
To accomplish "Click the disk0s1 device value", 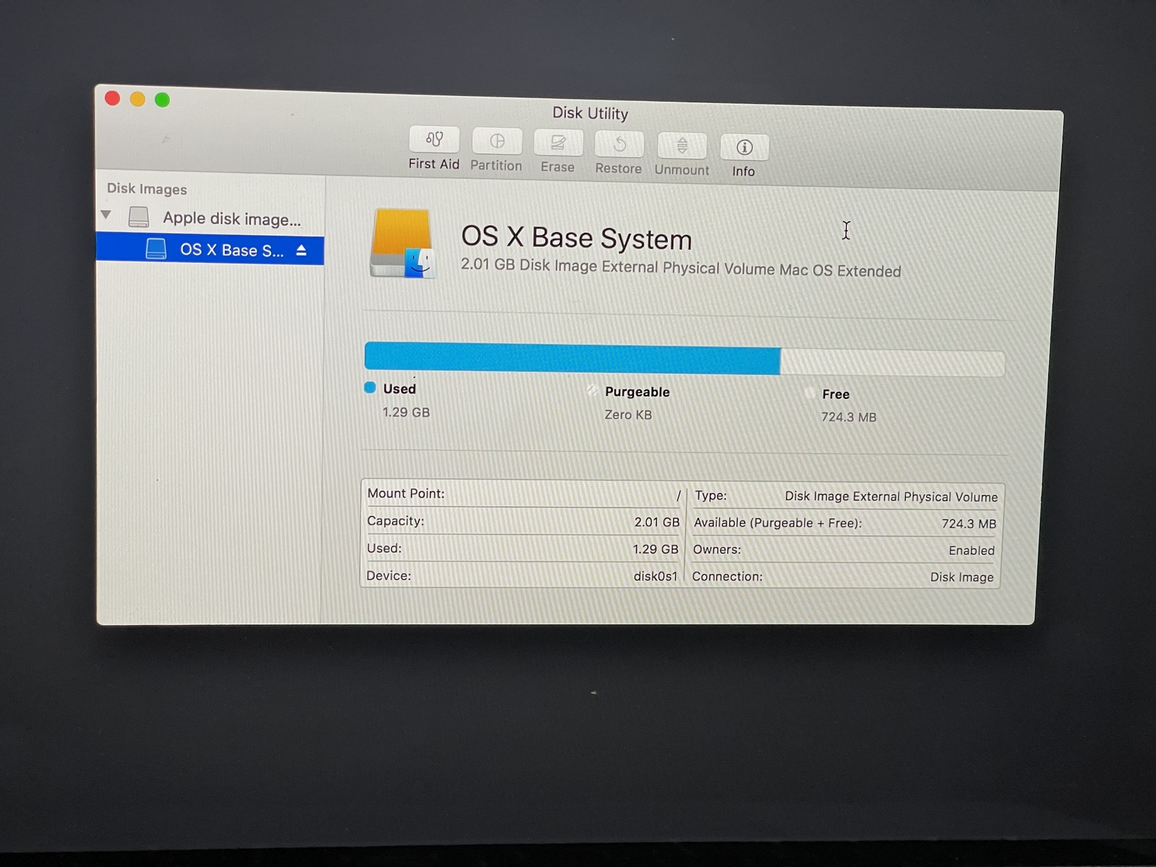I will (655, 576).
